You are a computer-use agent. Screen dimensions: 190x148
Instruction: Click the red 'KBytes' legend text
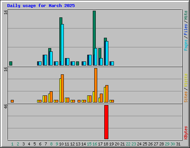coord(186,133)
